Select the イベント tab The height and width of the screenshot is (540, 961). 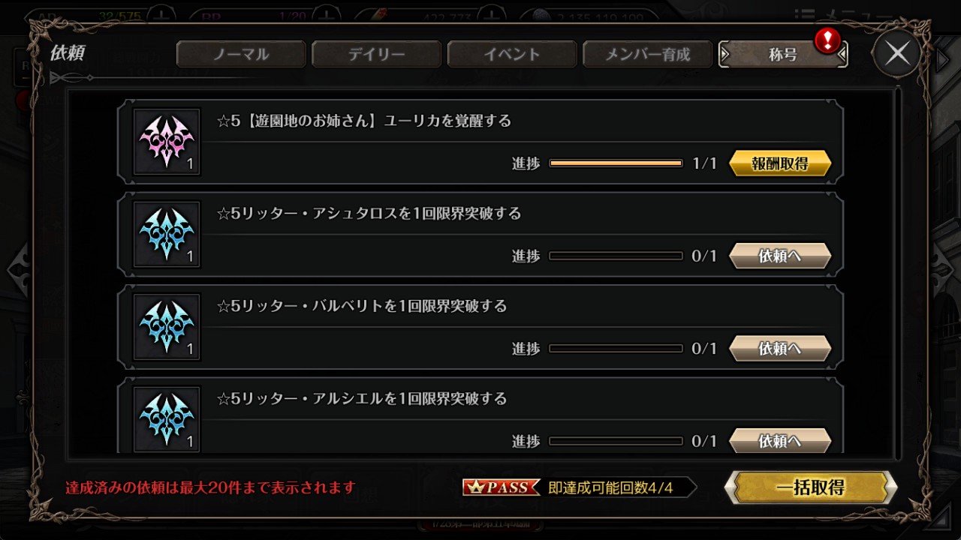[512, 54]
